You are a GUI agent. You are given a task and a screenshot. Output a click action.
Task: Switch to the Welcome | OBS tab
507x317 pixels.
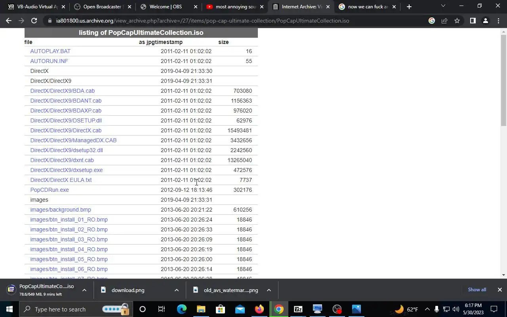168,7
